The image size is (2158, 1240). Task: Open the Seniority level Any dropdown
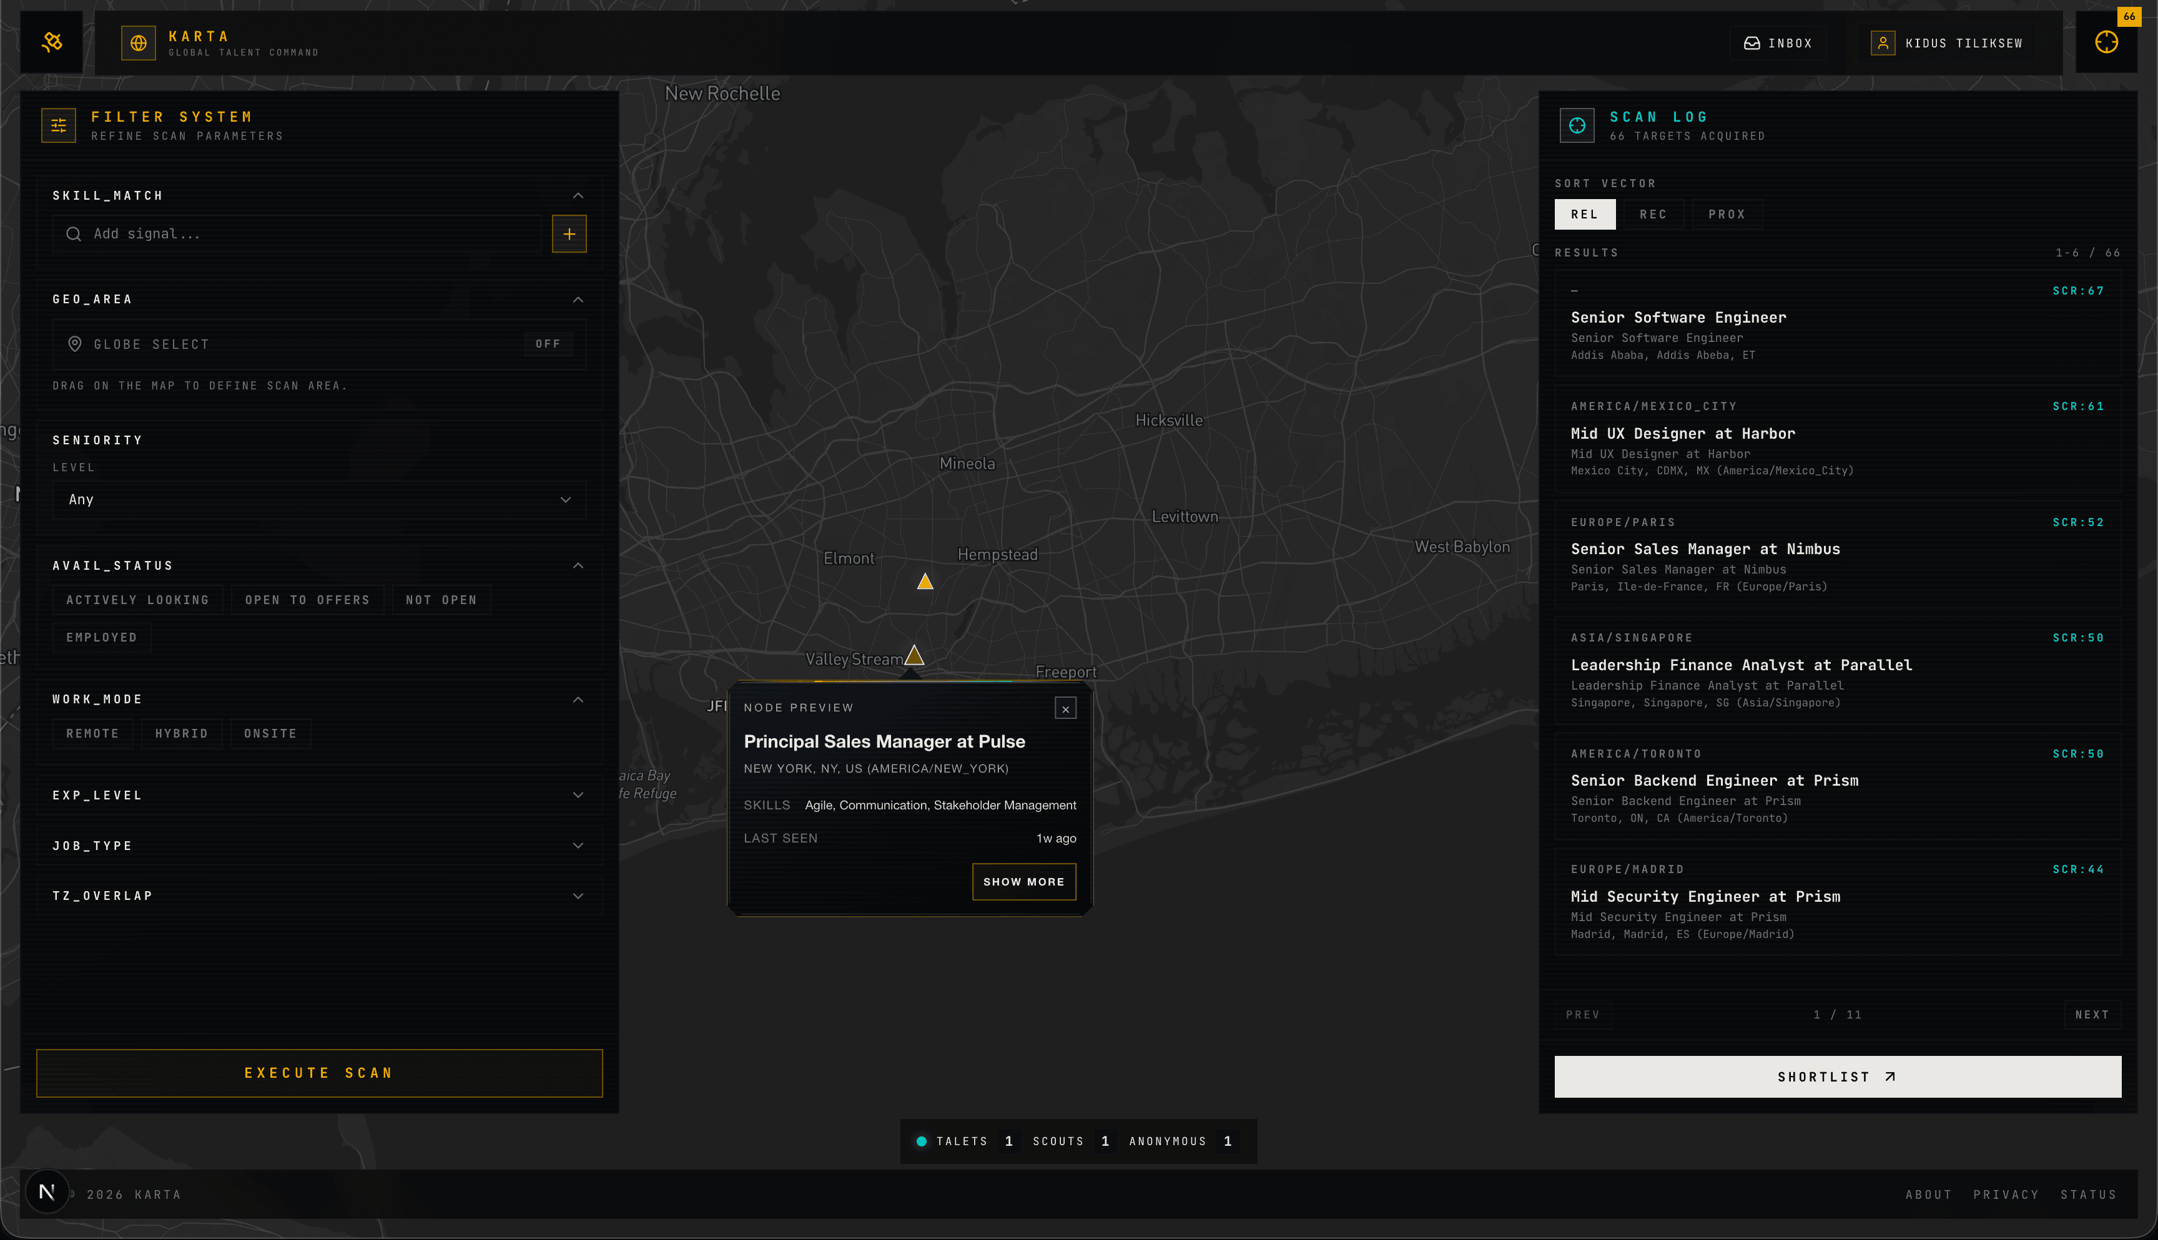click(318, 500)
